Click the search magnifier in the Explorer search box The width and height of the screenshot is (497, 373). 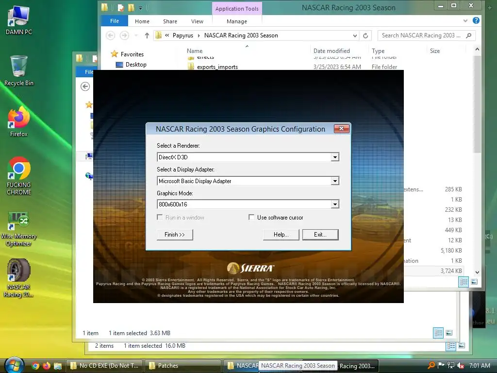469,35
